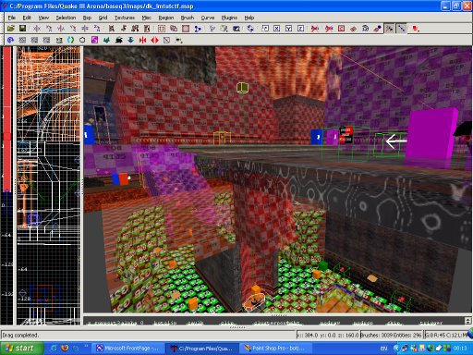Viewport: 473px width, 355px height.
Task: Click the free rotation icon
Action: tap(250, 29)
